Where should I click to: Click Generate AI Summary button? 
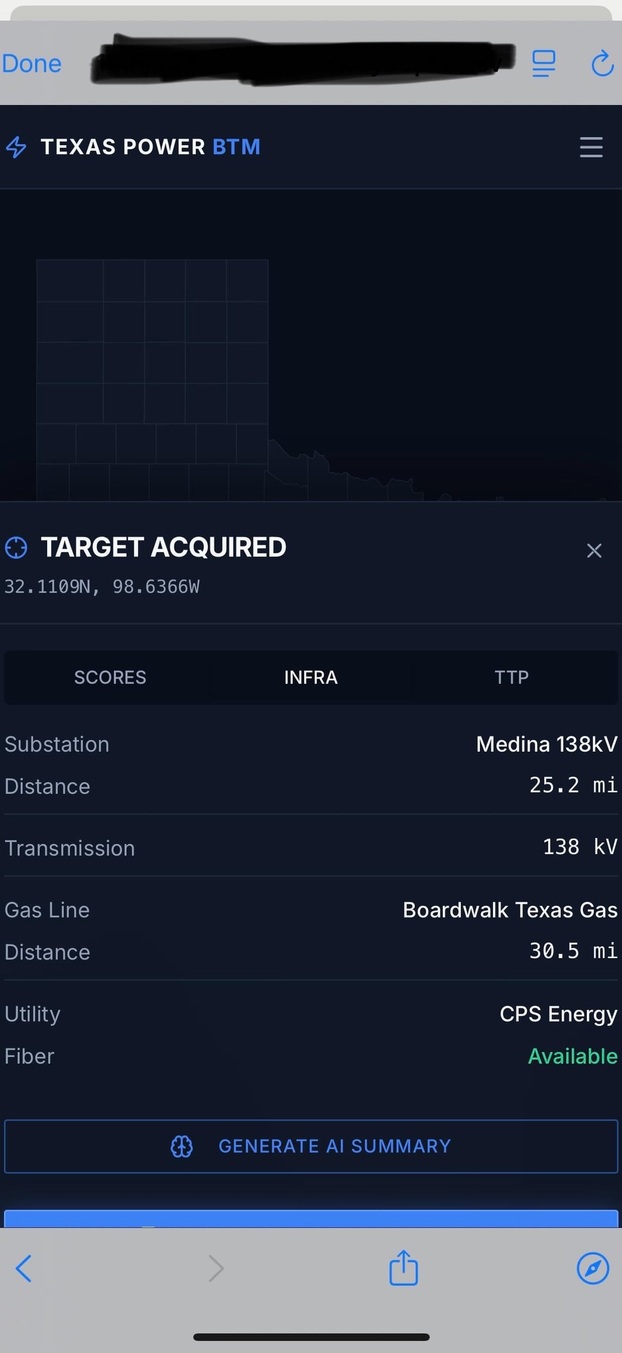(311, 1146)
